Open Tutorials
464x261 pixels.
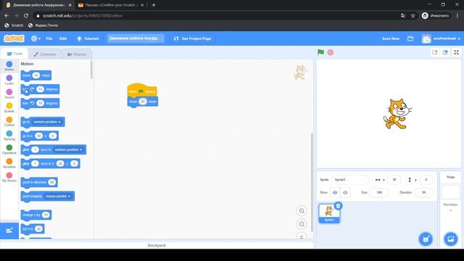[88, 38]
